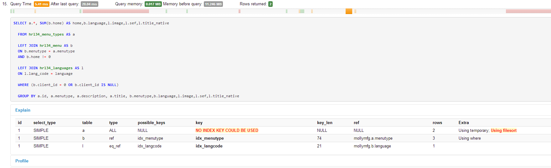Click the 'Using where' cell in the Extra column

pyautogui.click(x=470, y=138)
